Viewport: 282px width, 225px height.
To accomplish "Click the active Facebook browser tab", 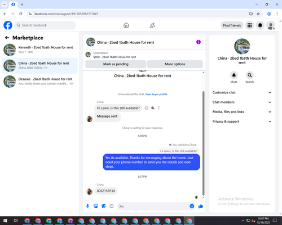I will point(13,4).
